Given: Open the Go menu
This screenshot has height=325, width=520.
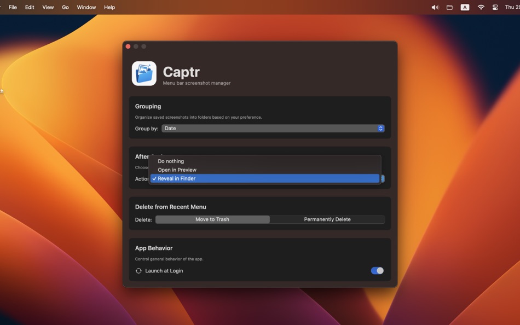Looking at the screenshot, I should pos(65,7).
